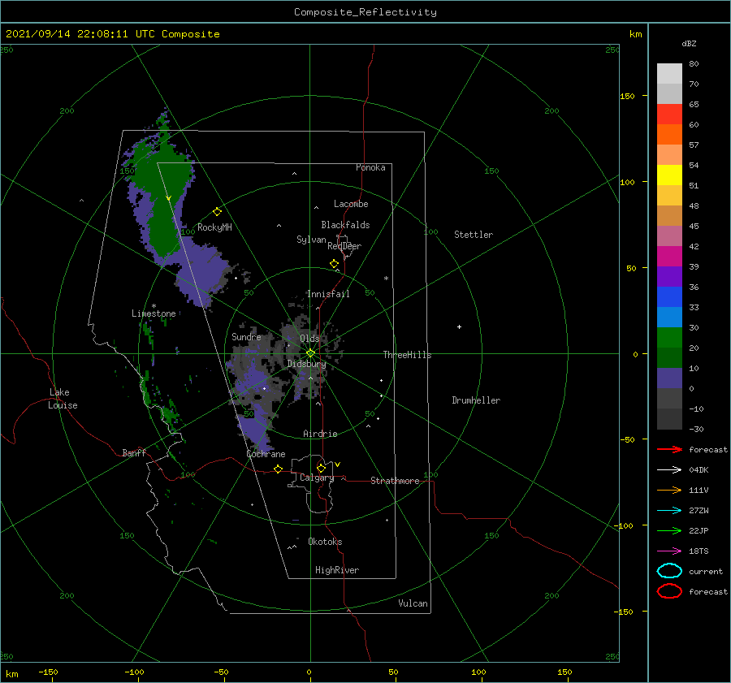Click the red 65 dBZ color swatch

669,115
